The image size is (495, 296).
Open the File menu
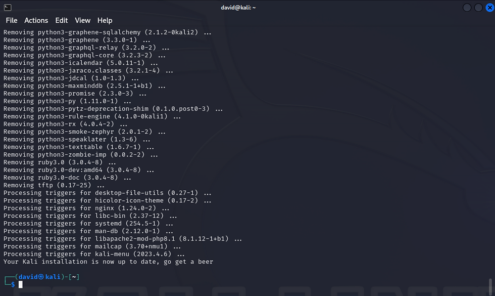point(12,20)
